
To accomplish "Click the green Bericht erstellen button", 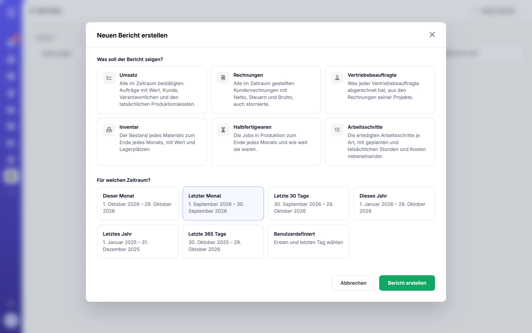I will (407, 283).
